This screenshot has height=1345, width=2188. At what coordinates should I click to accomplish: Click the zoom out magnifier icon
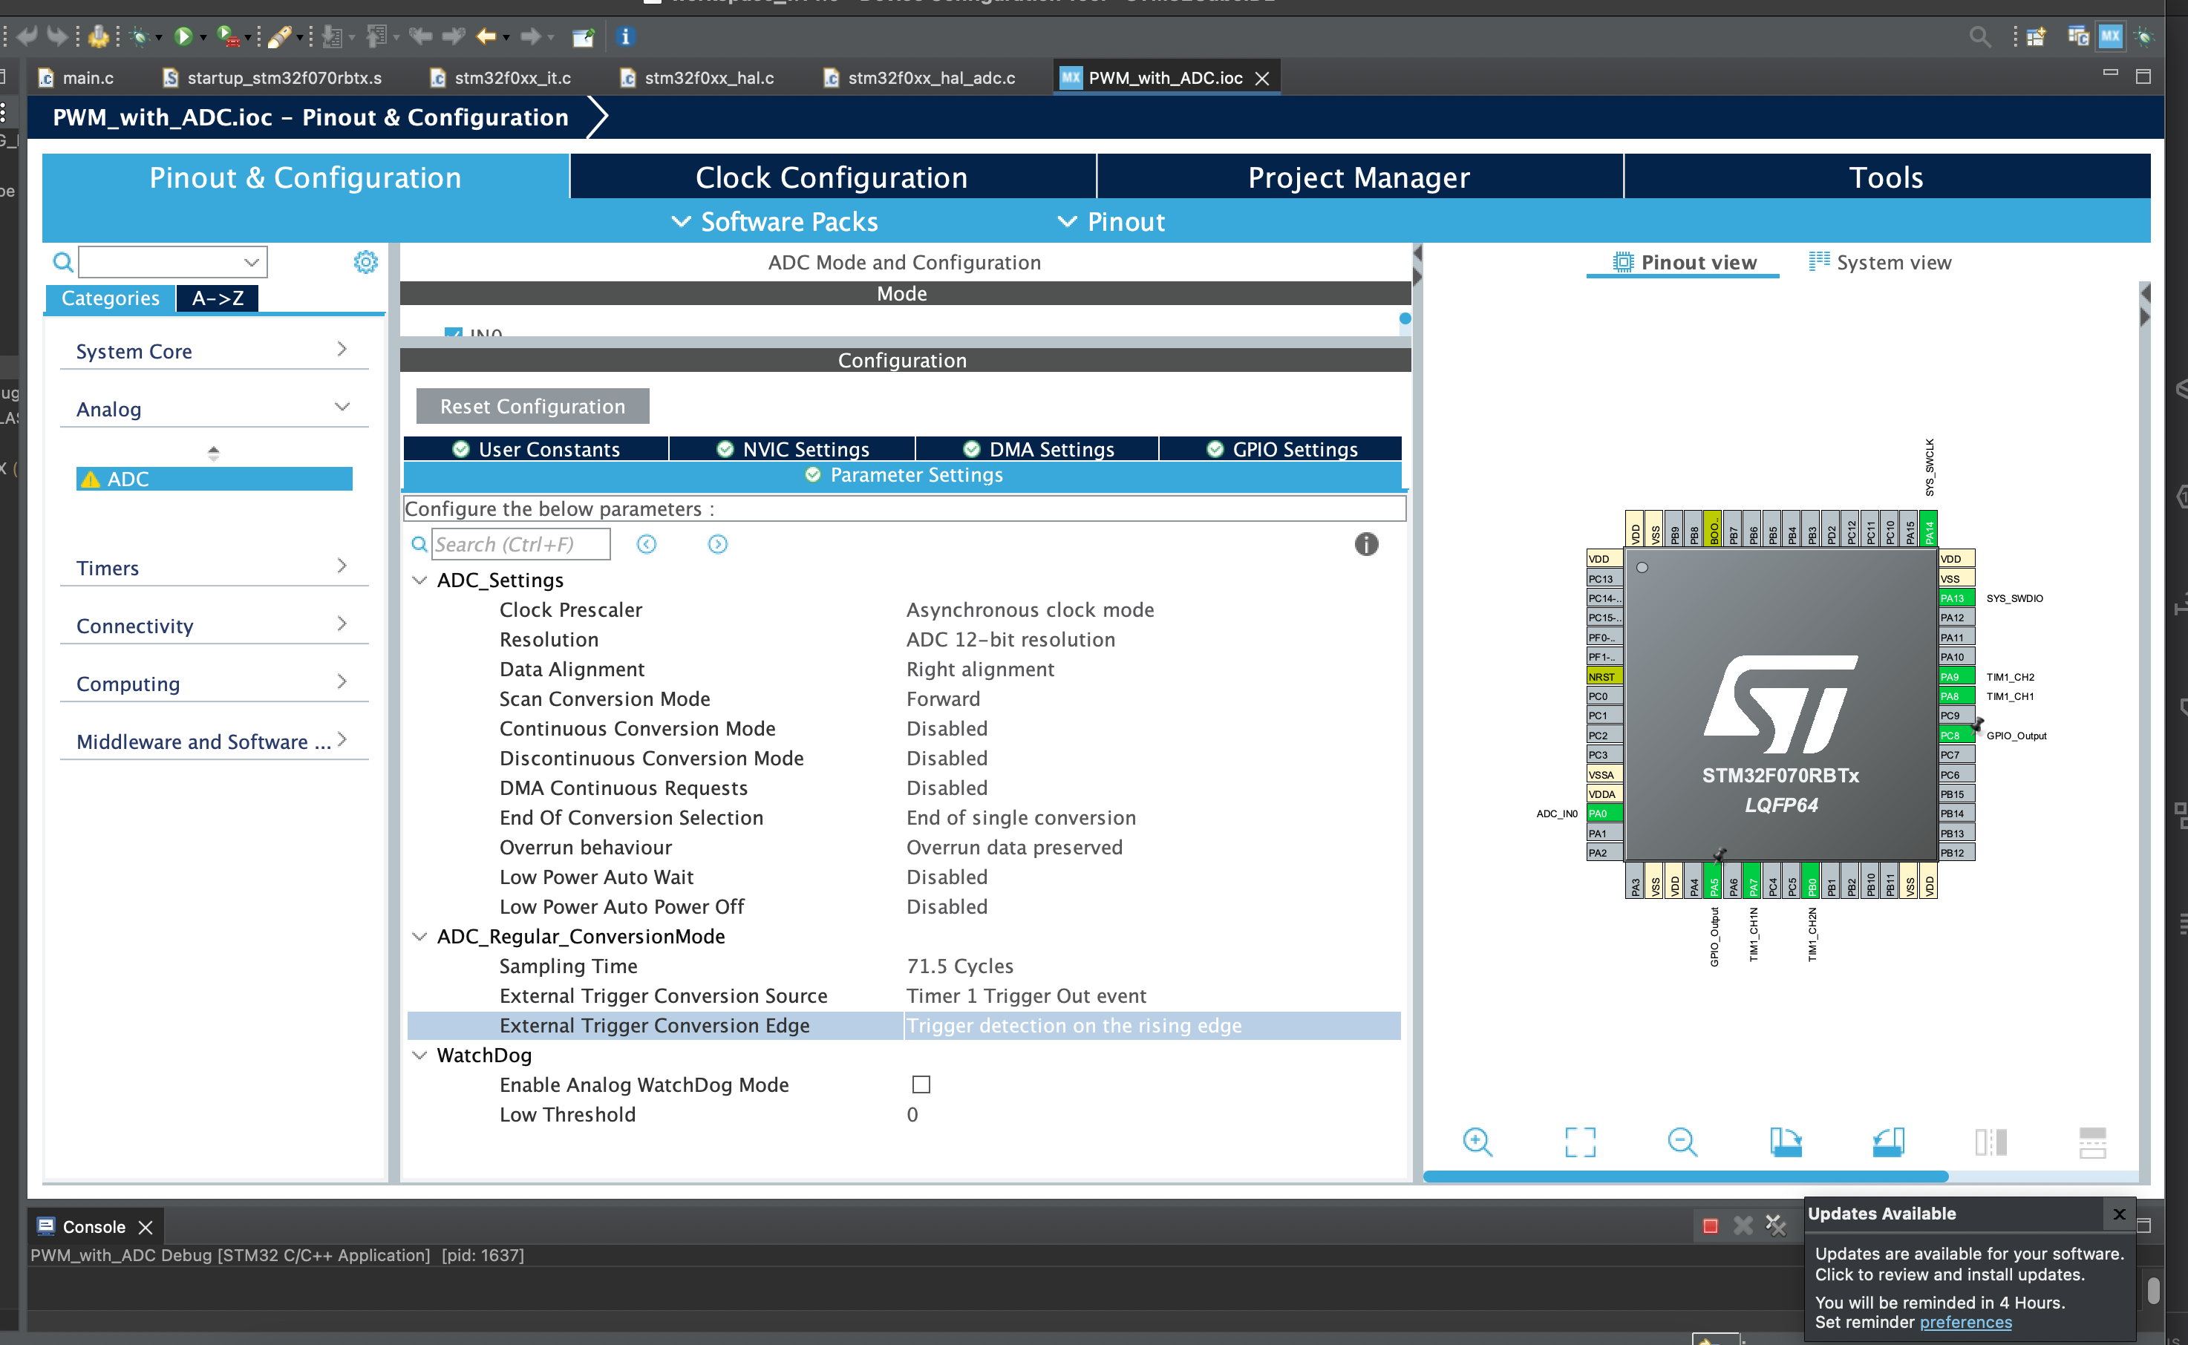1682,1142
